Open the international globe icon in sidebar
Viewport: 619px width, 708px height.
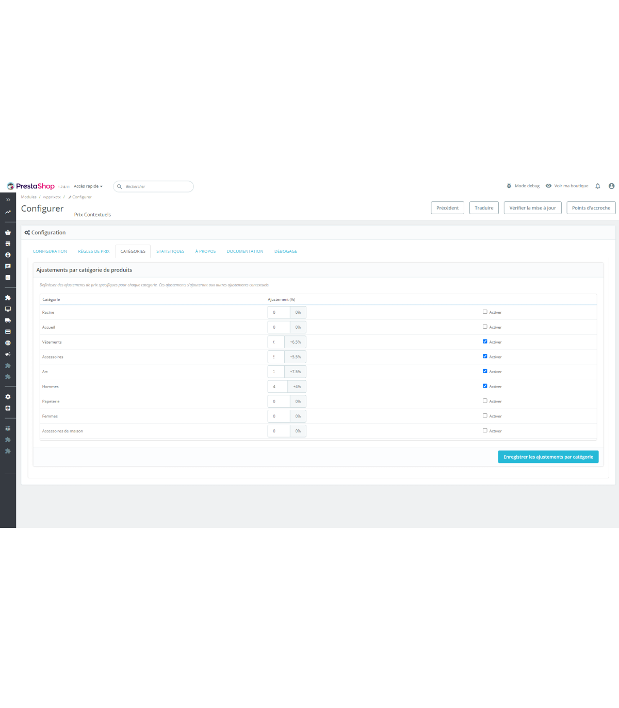click(8, 343)
